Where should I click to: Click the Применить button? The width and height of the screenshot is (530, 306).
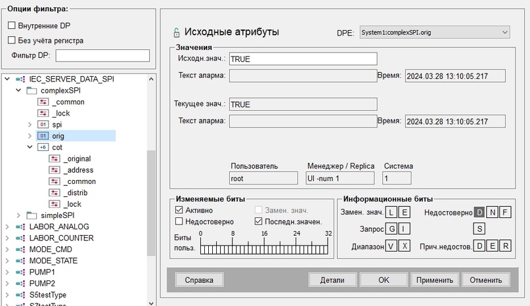[435, 280]
